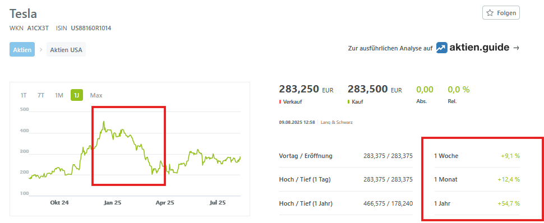Select the active 1J chart range

77,95
